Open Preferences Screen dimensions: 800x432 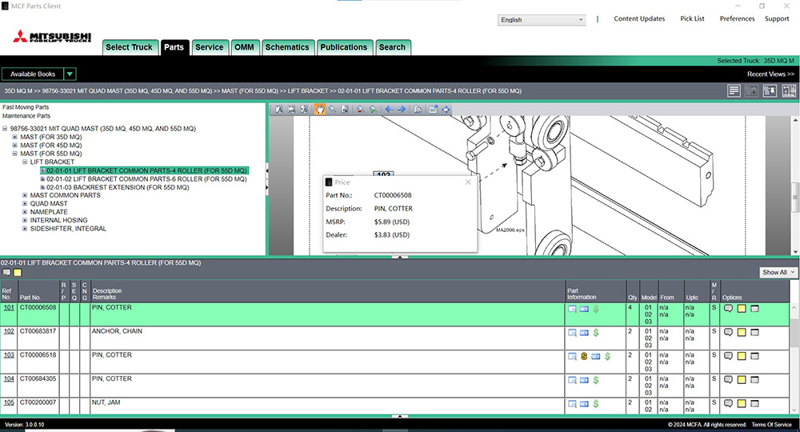click(x=737, y=18)
